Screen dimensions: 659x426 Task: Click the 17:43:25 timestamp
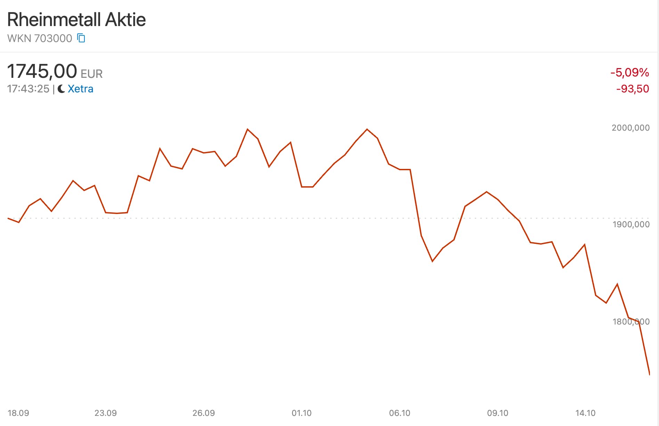28,89
